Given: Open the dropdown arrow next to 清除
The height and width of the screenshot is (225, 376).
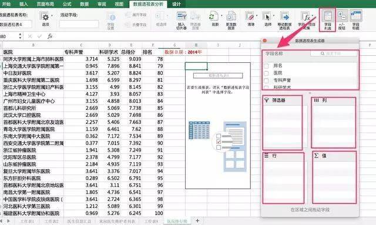Looking at the screenshot, I should tap(257, 16).
